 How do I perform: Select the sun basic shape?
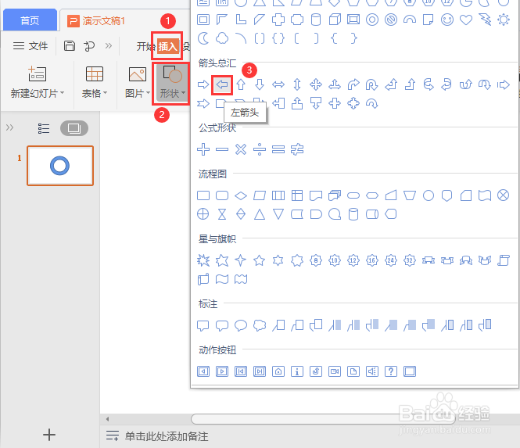504,20
